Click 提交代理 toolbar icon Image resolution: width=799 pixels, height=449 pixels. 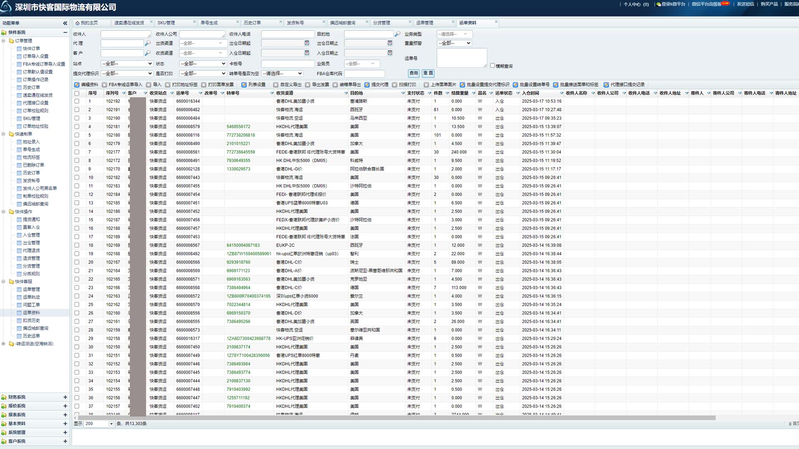pyautogui.click(x=367, y=85)
